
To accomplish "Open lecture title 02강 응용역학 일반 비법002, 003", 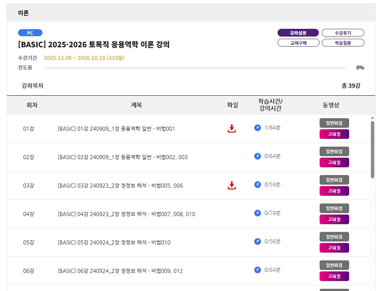I will click(123, 157).
